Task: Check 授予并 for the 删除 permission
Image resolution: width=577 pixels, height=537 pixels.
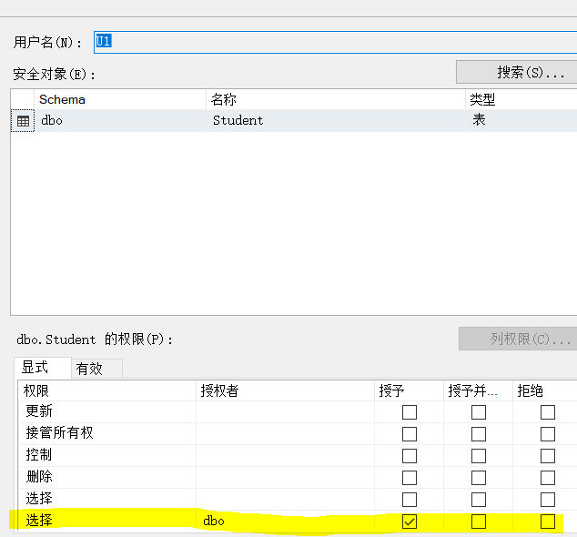Action: tap(479, 478)
